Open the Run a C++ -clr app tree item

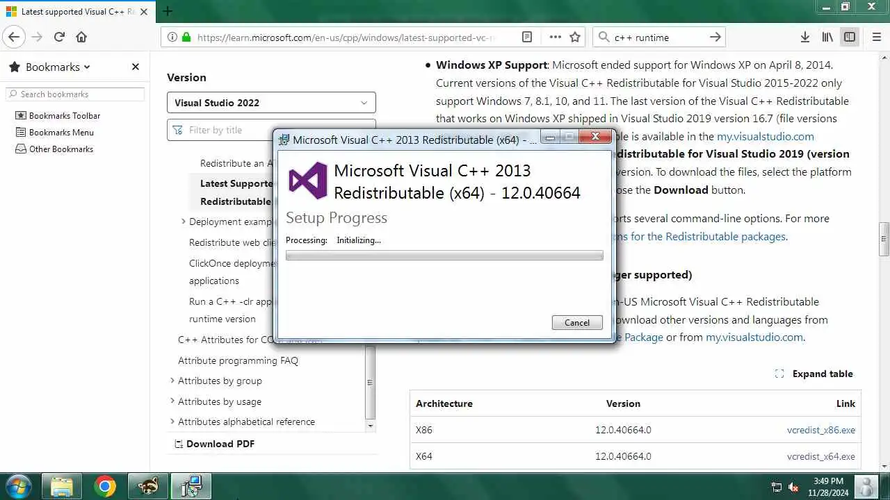(x=232, y=310)
